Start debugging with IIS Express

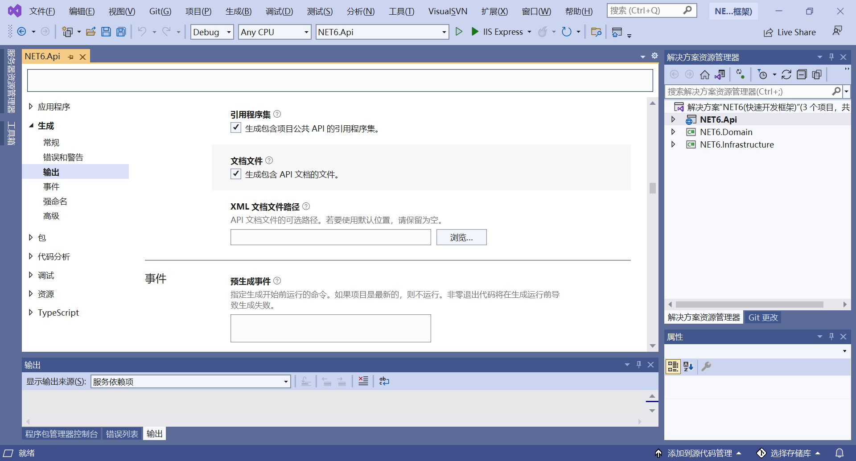click(x=474, y=32)
